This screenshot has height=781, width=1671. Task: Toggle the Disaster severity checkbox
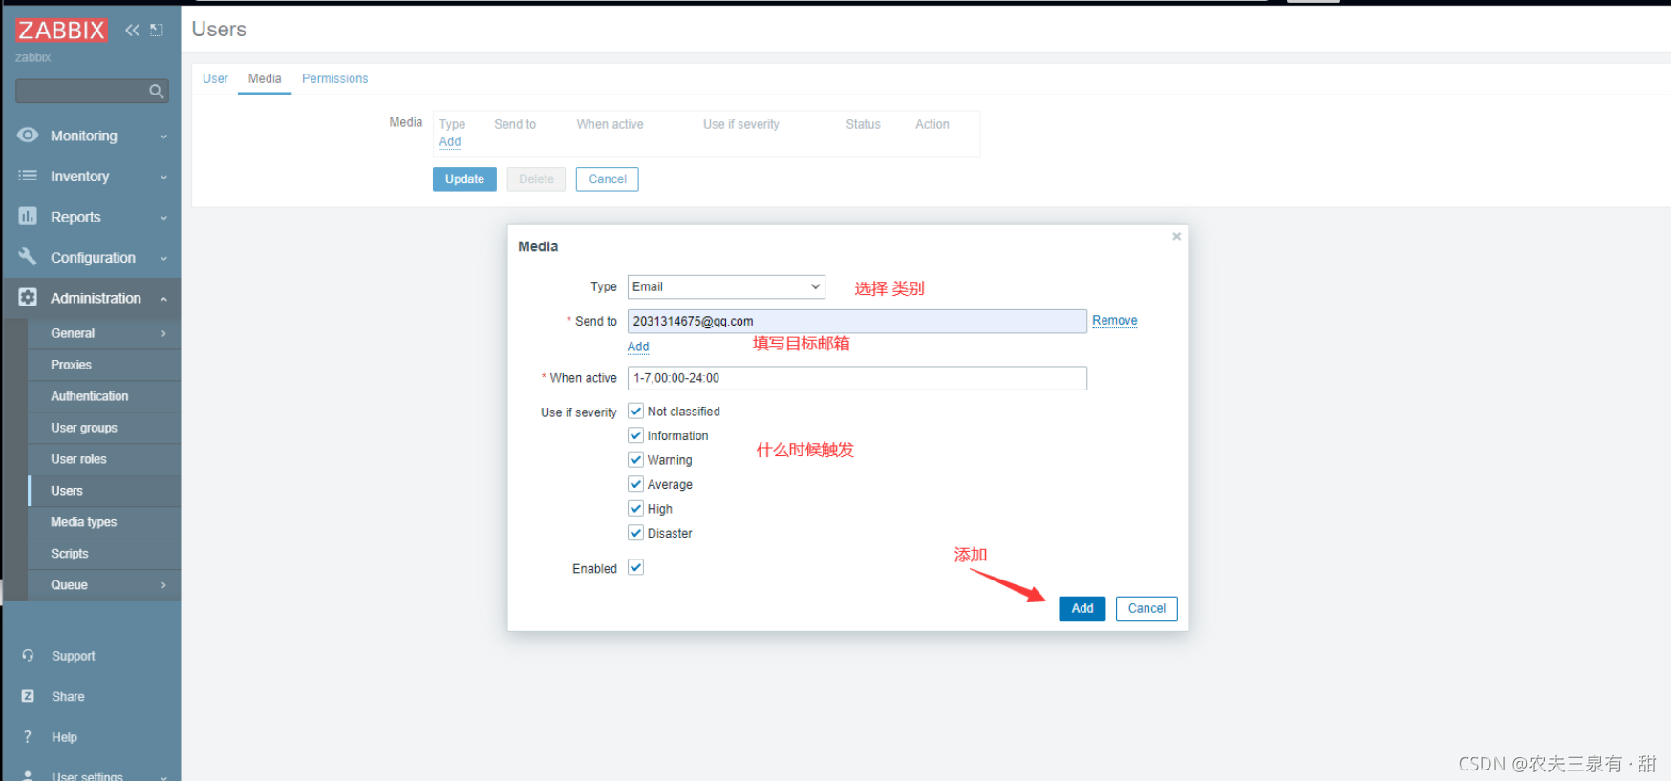point(635,533)
